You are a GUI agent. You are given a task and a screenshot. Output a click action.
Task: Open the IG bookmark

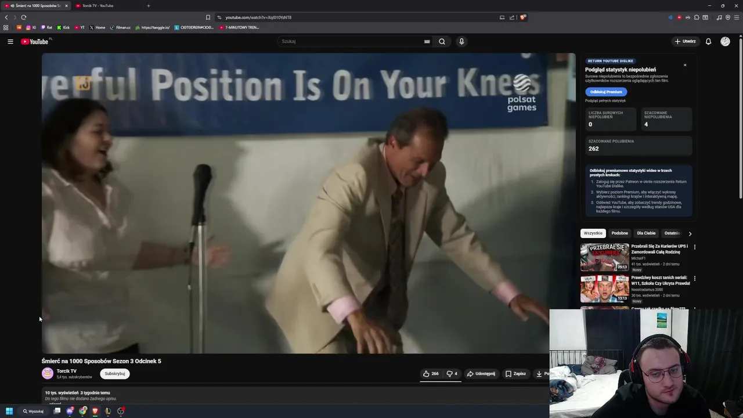point(31,27)
